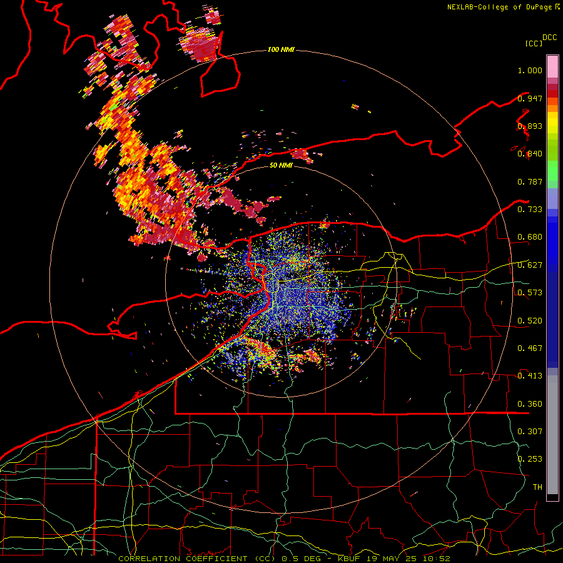Pick the lavender segment of the color bar
Viewport: 563px width, 563px height.
click(552, 198)
